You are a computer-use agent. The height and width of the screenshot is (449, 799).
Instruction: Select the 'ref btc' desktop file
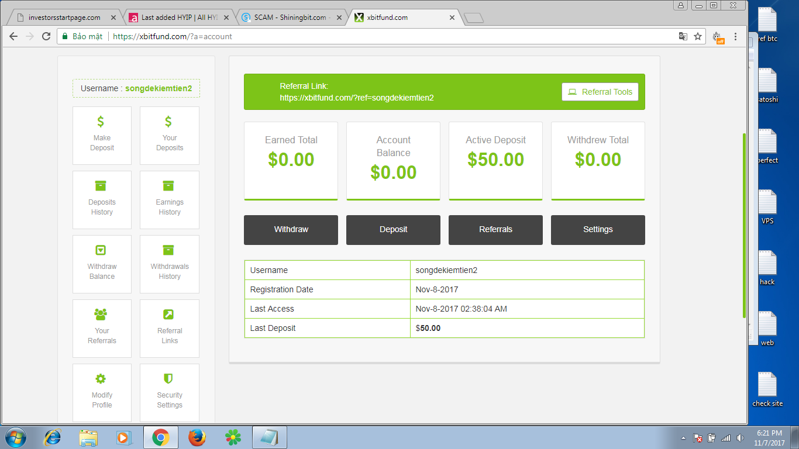767,25
